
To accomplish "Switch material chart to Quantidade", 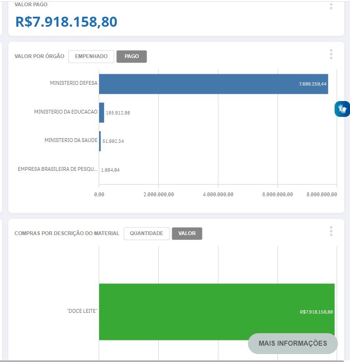I will click(x=146, y=233).
